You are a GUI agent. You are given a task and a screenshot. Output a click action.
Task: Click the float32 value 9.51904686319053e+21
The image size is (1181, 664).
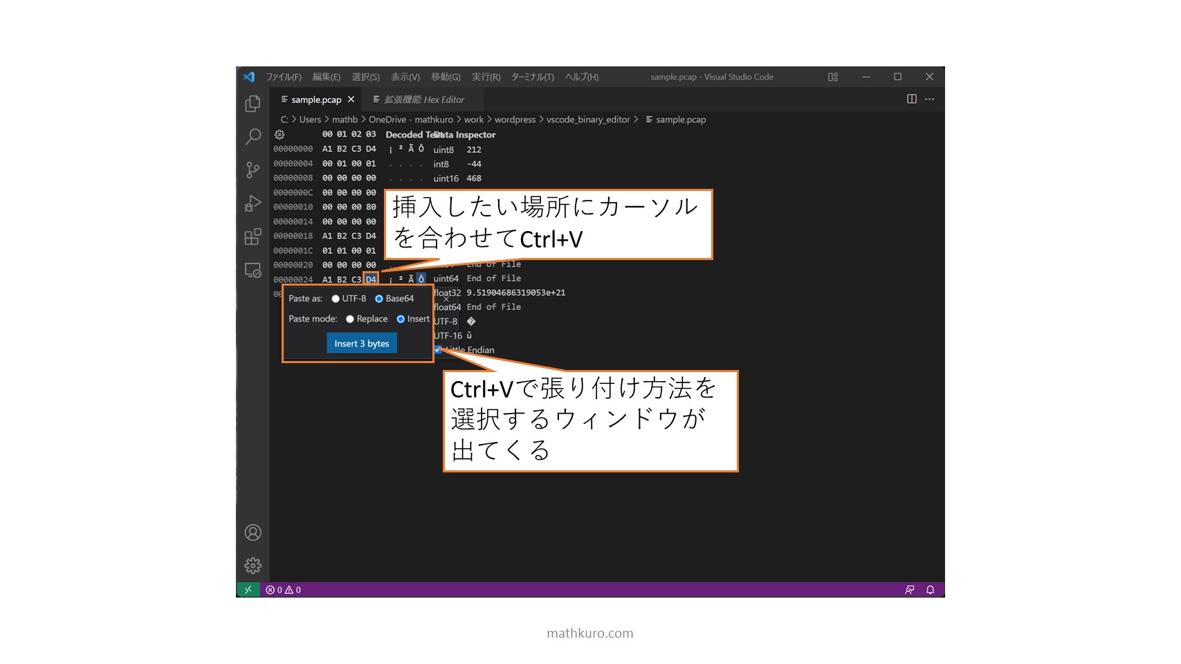[515, 293]
